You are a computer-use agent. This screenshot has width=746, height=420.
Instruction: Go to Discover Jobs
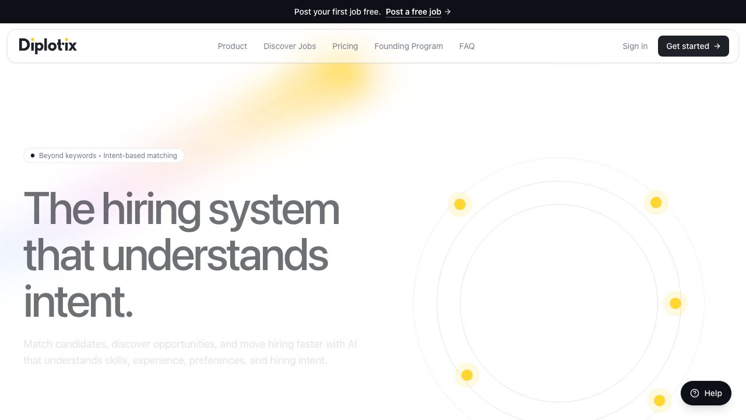coord(290,46)
